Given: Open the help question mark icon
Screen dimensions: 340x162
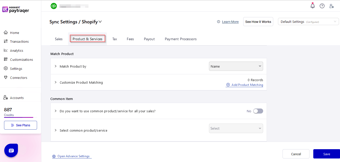Looking at the screenshot, I should click(x=322, y=6).
